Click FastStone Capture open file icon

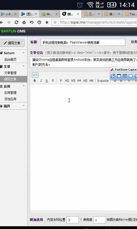[x=113, y=76]
